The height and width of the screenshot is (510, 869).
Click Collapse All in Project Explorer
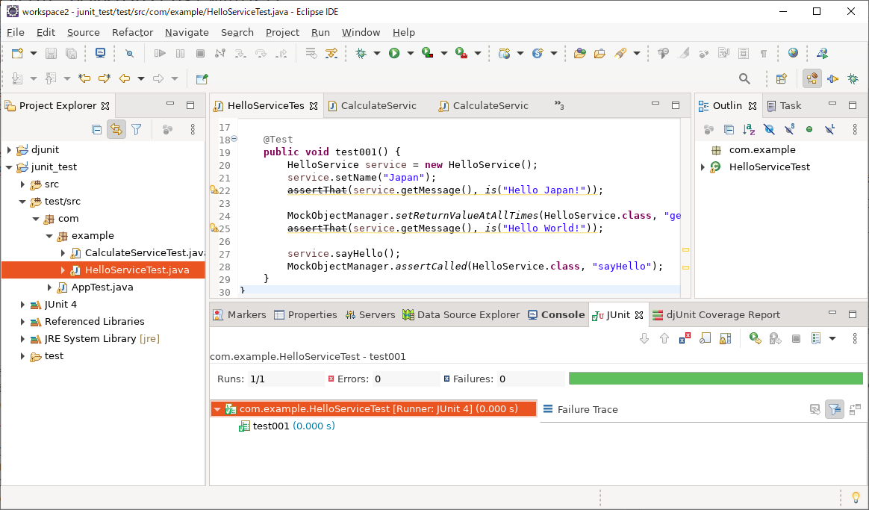pos(96,129)
